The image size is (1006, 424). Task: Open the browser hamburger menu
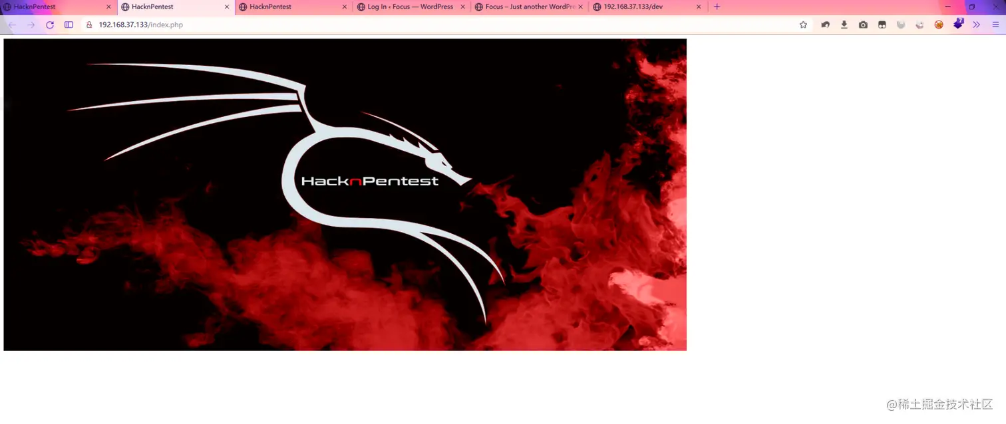(995, 25)
